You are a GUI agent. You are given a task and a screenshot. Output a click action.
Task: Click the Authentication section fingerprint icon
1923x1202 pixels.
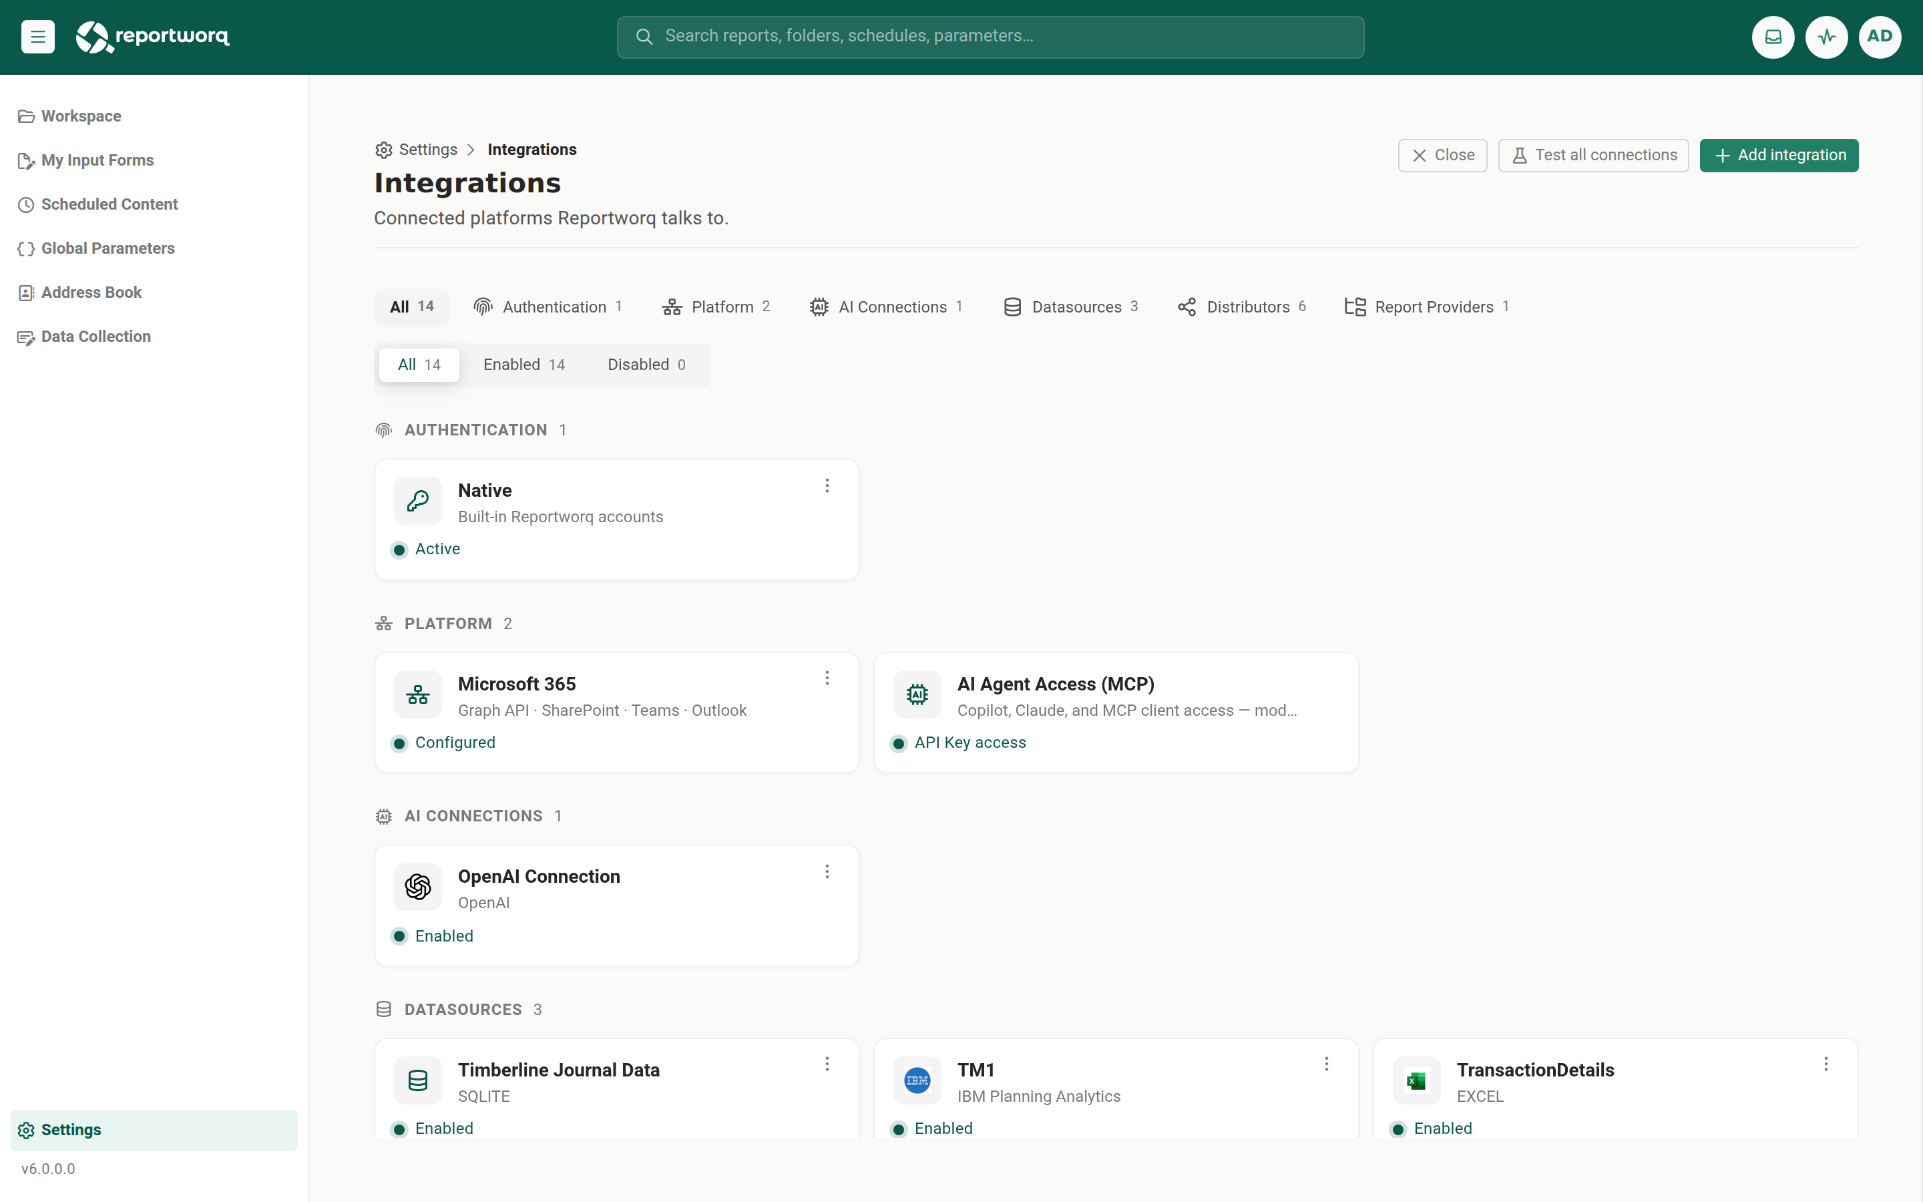pos(384,431)
